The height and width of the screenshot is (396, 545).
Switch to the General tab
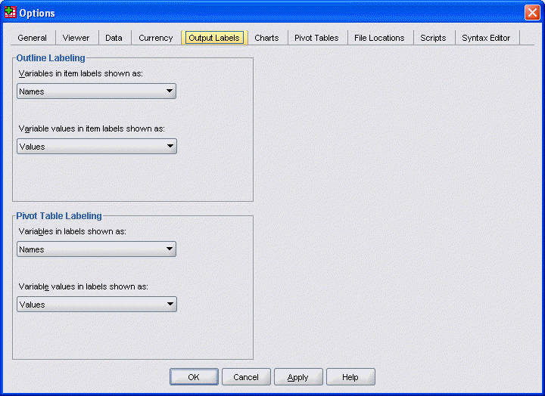pos(32,38)
